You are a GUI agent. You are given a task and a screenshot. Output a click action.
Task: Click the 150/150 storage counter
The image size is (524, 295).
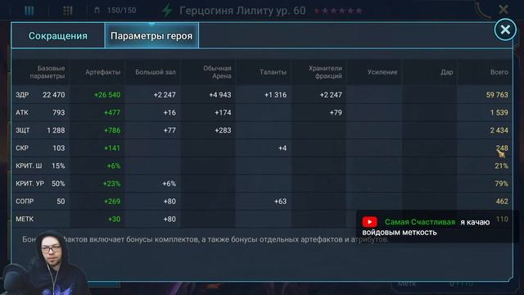point(122,11)
